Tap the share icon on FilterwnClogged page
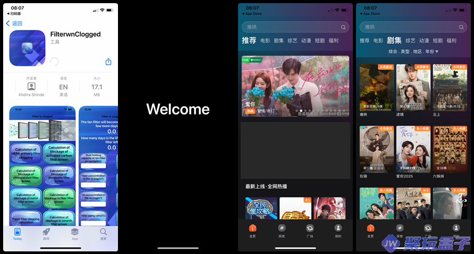 click(108, 62)
